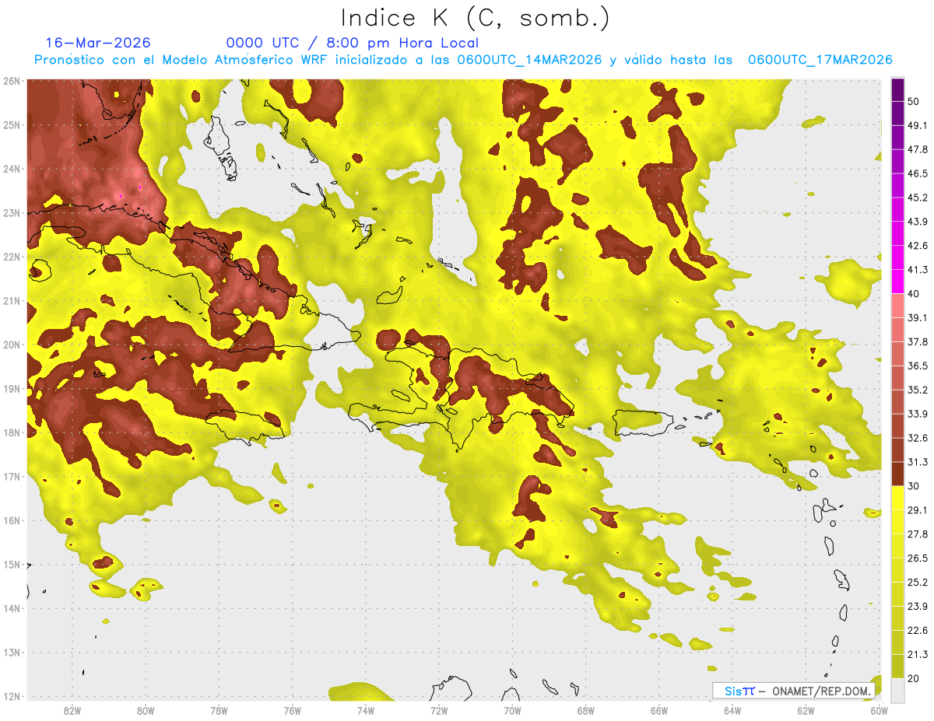Click the longitude label "68W"

pos(586,711)
